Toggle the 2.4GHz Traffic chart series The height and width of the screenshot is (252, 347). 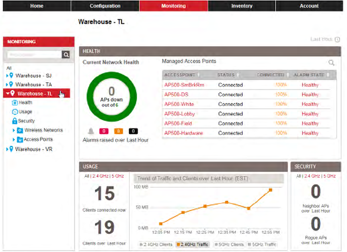[x=192, y=244]
